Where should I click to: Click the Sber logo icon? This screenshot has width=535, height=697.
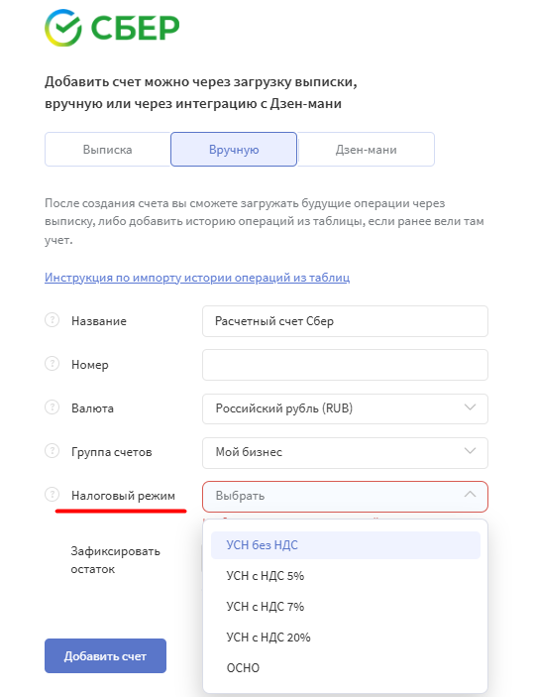(63, 28)
